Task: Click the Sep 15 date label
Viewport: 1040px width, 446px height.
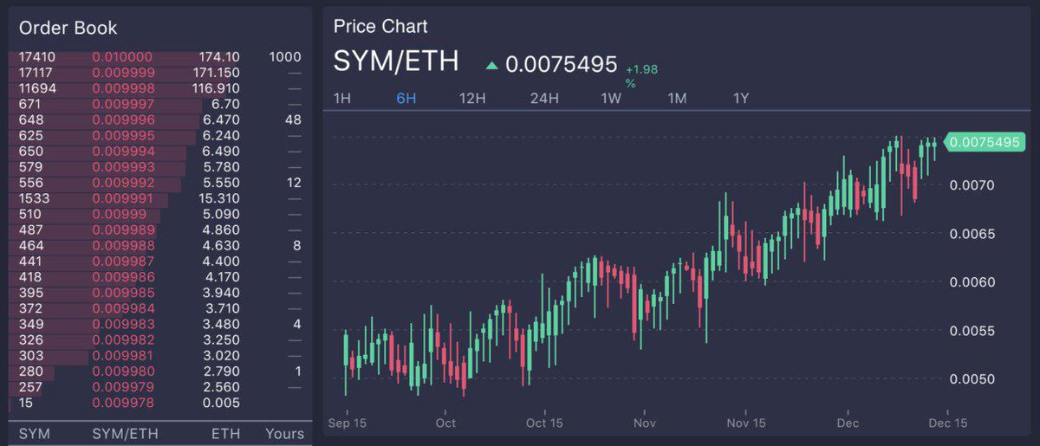Action: 347,423
